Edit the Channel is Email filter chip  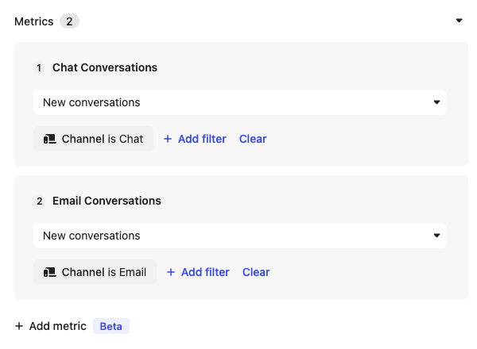95,272
